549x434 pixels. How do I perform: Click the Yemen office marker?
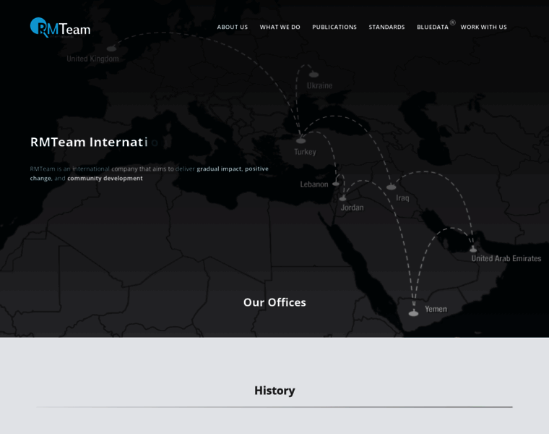coord(413,313)
